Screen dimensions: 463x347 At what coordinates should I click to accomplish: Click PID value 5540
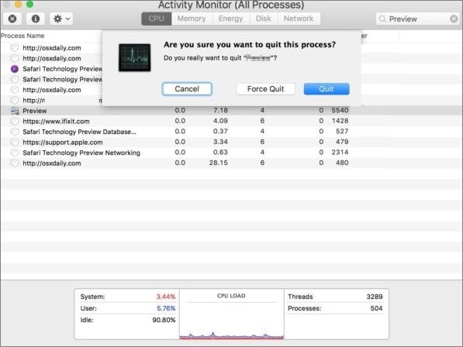pyautogui.click(x=340, y=110)
